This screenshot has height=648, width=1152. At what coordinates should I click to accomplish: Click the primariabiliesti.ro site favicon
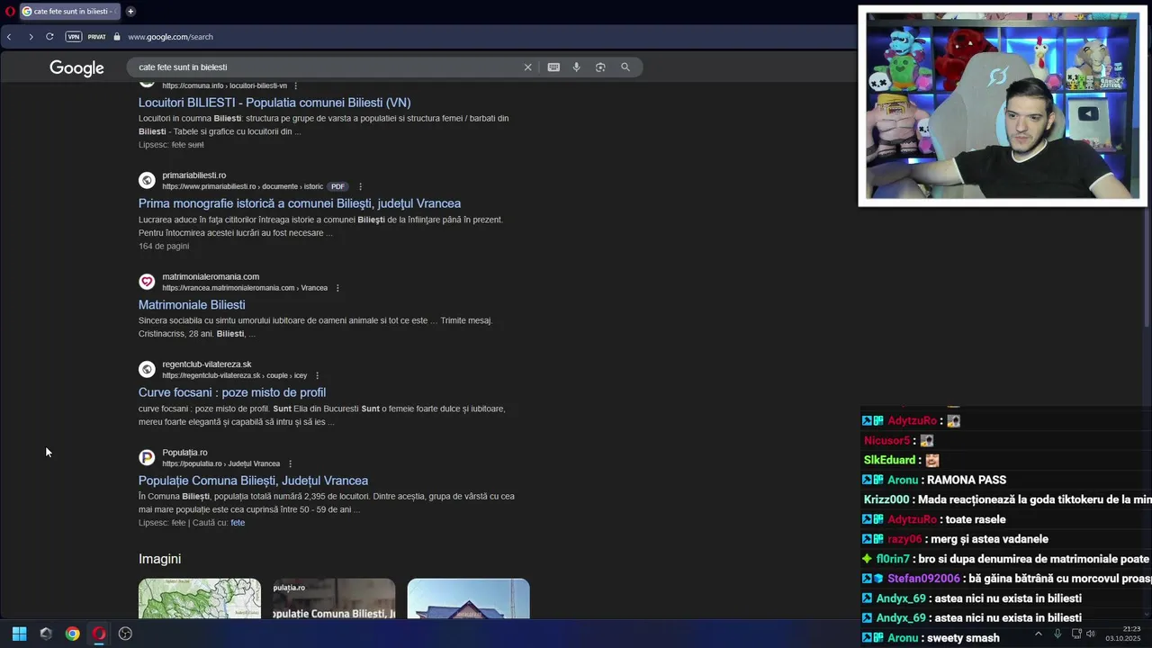pos(147,181)
